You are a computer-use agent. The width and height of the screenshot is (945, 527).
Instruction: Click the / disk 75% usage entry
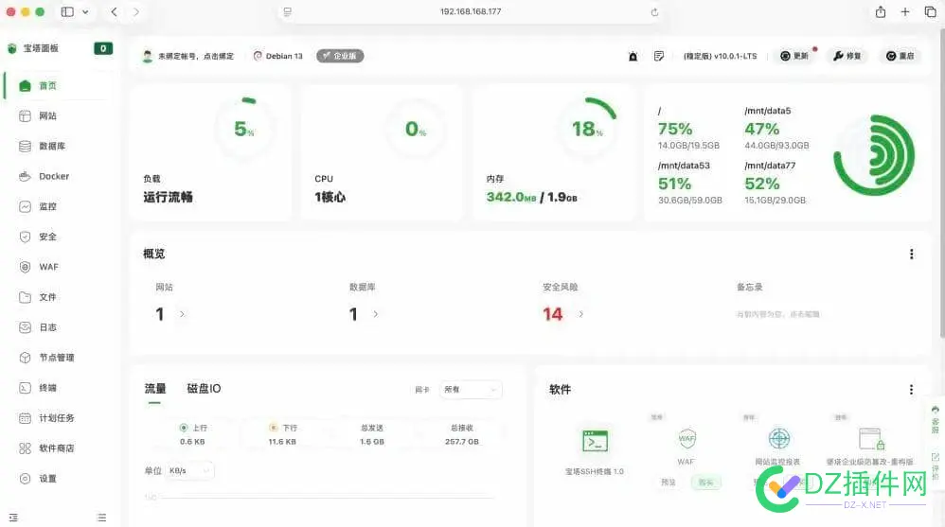(688, 128)
